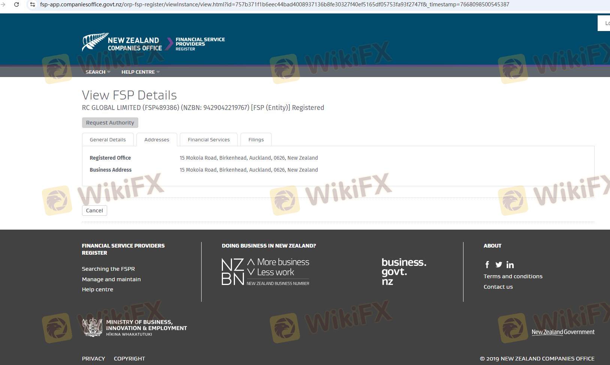The width and height of the screenshot is (610, 365).
Task: Open the business.govt.nz logo link
Action: [x=404, y=272]
